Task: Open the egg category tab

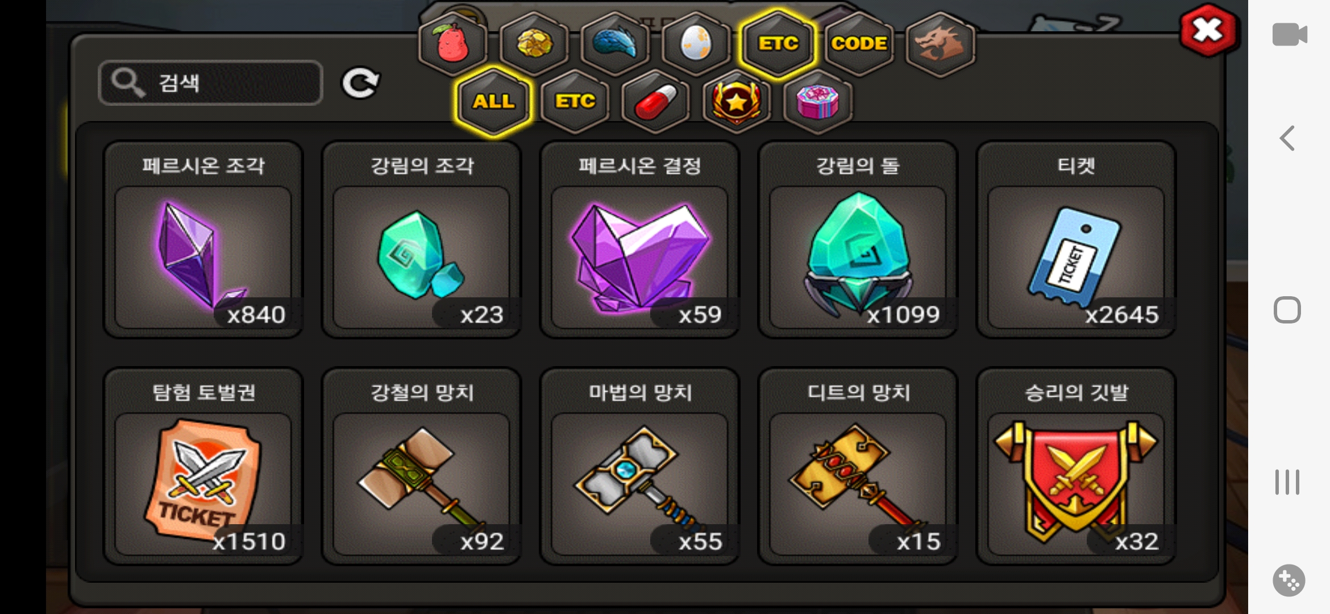Action: [696, 44]
